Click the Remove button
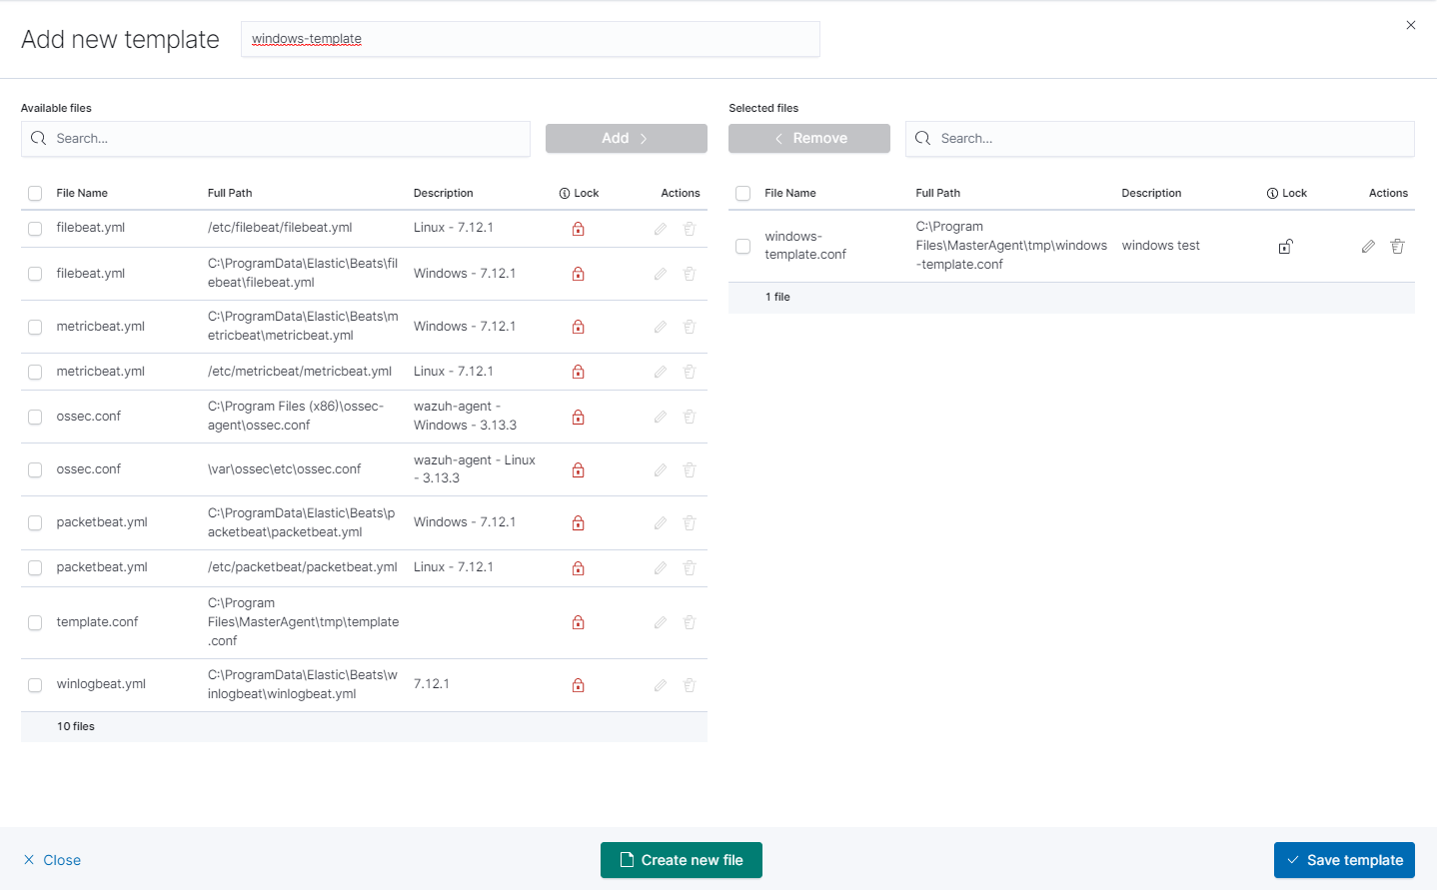1437x890 pixels. (808, 139)
